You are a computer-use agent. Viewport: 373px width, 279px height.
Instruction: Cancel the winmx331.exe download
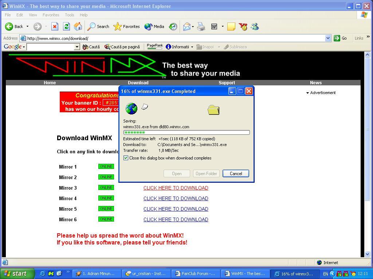click(x=236, y=173)
